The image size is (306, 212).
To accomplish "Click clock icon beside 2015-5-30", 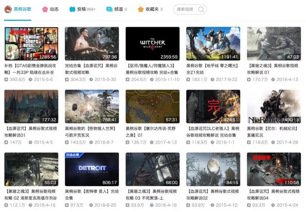I will click(91, 79).
